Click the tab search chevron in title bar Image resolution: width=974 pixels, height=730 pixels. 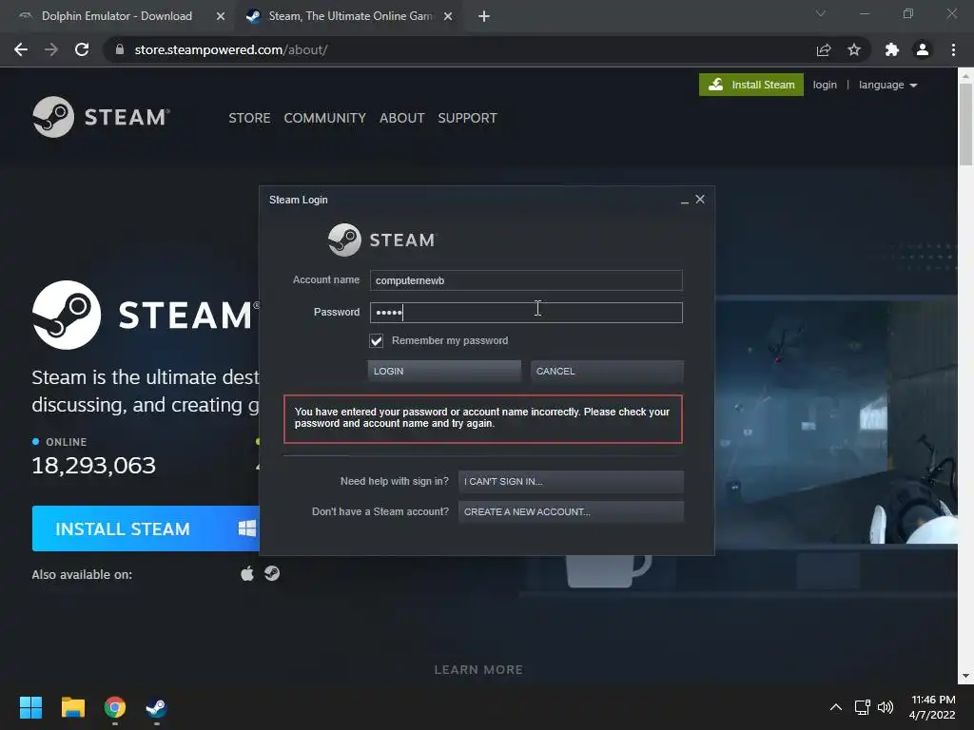[x=821, y=13]
